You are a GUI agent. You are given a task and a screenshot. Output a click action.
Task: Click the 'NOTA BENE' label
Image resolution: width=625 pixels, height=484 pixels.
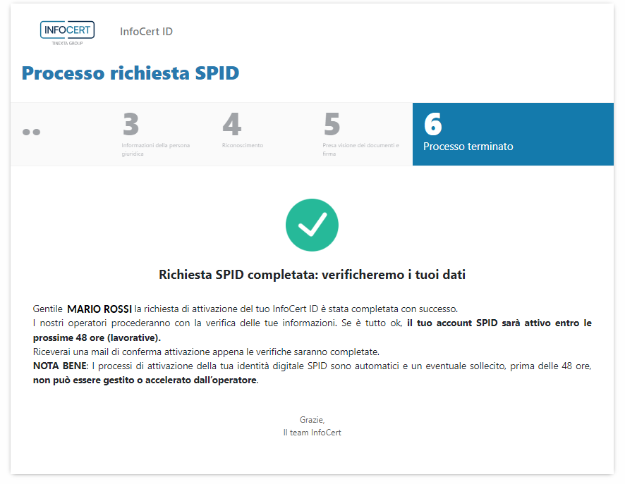click(59, 366)
